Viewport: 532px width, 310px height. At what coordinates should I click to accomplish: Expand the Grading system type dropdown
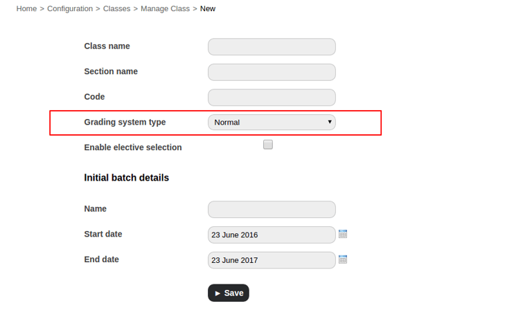(x=272, y=122)
